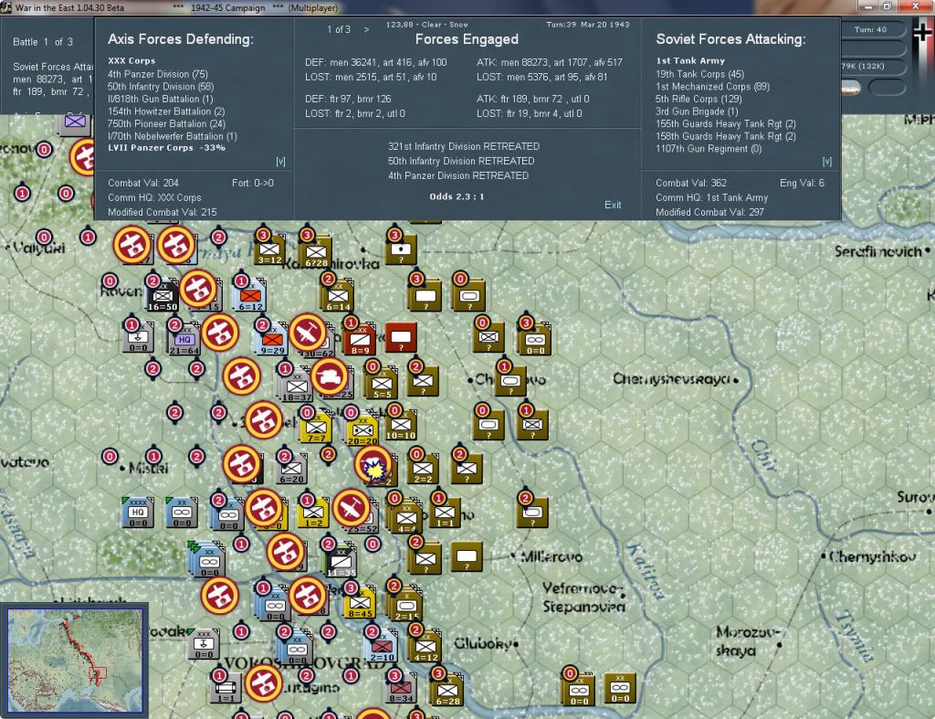Select the red unknown-strength unit counter
The image size is (935, 719).
pos(402,338)
